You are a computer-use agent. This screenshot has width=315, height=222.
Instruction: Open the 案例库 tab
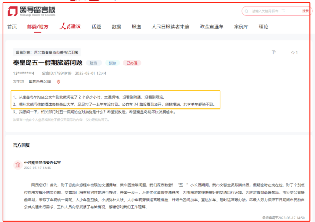tap(241, 27)
